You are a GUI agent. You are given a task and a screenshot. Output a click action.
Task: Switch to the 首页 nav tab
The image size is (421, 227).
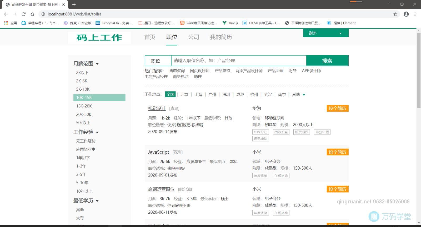pos(150,37)
